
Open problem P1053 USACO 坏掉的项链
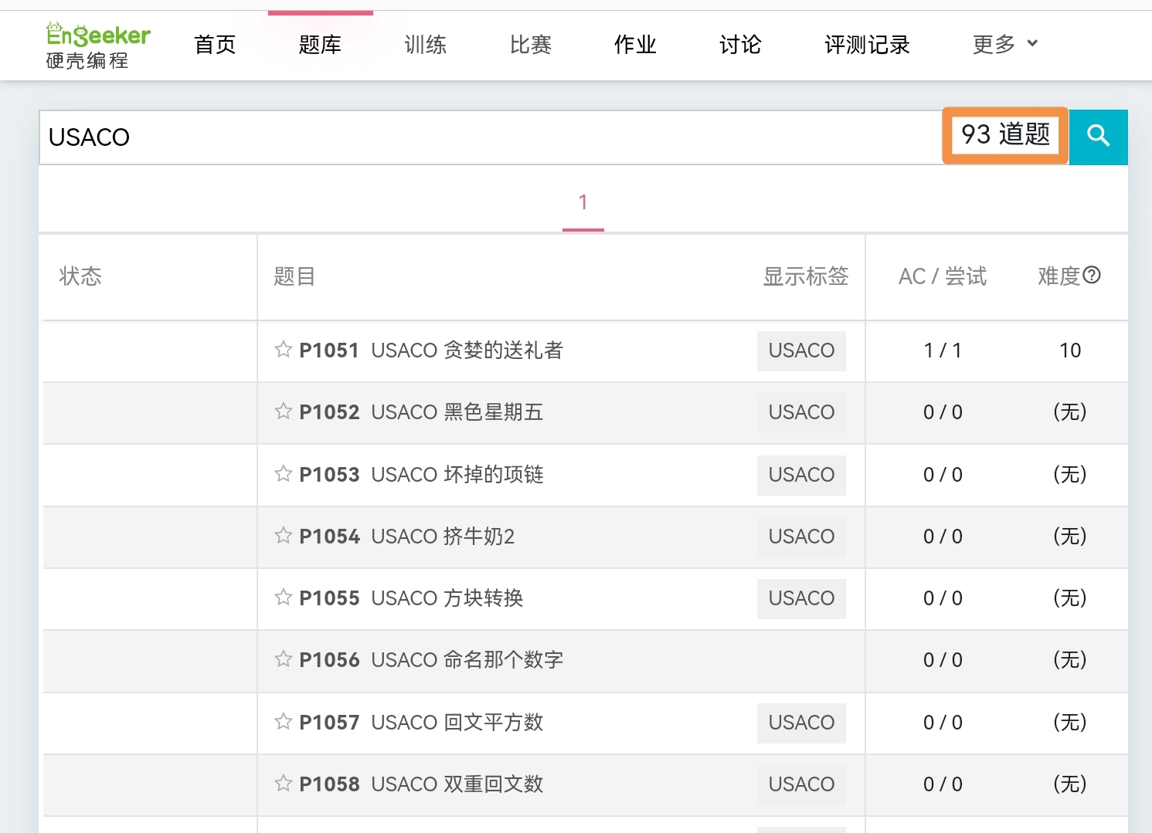421,475
